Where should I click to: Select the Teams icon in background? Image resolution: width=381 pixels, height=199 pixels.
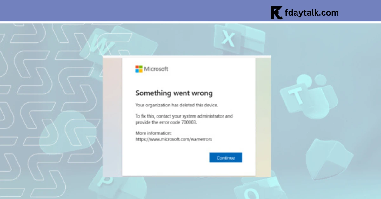(x=306, y=95)
